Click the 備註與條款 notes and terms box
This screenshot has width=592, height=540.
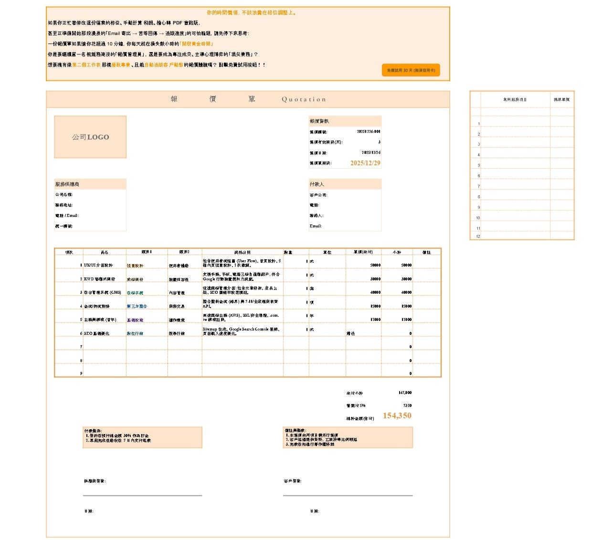pyautogui.click(x=348, y=437)
